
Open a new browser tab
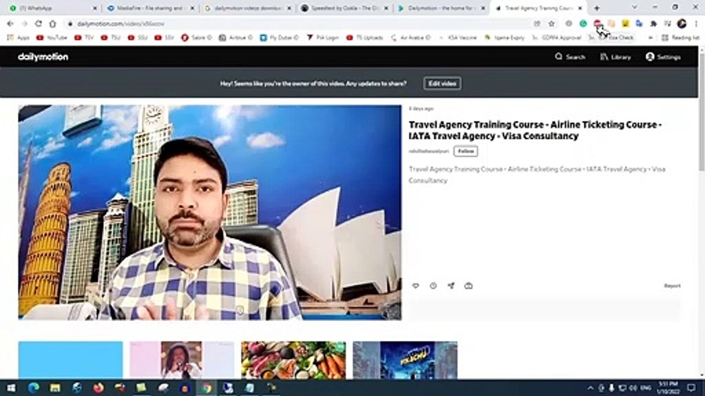596,8
